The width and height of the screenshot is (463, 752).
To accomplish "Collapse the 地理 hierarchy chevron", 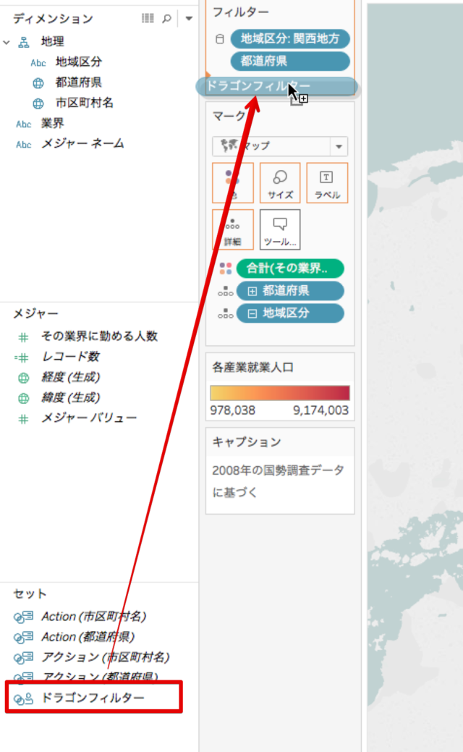I will (x=7, y=42).
